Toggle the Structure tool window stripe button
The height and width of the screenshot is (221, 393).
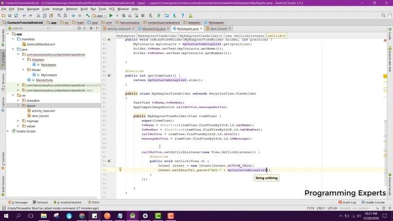pos(2,82)
